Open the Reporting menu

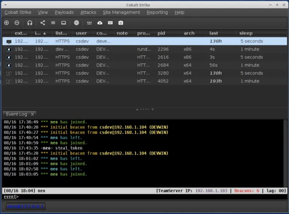click(157, 12)
